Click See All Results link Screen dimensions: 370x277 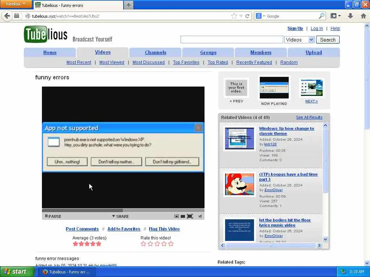[309, 117]
